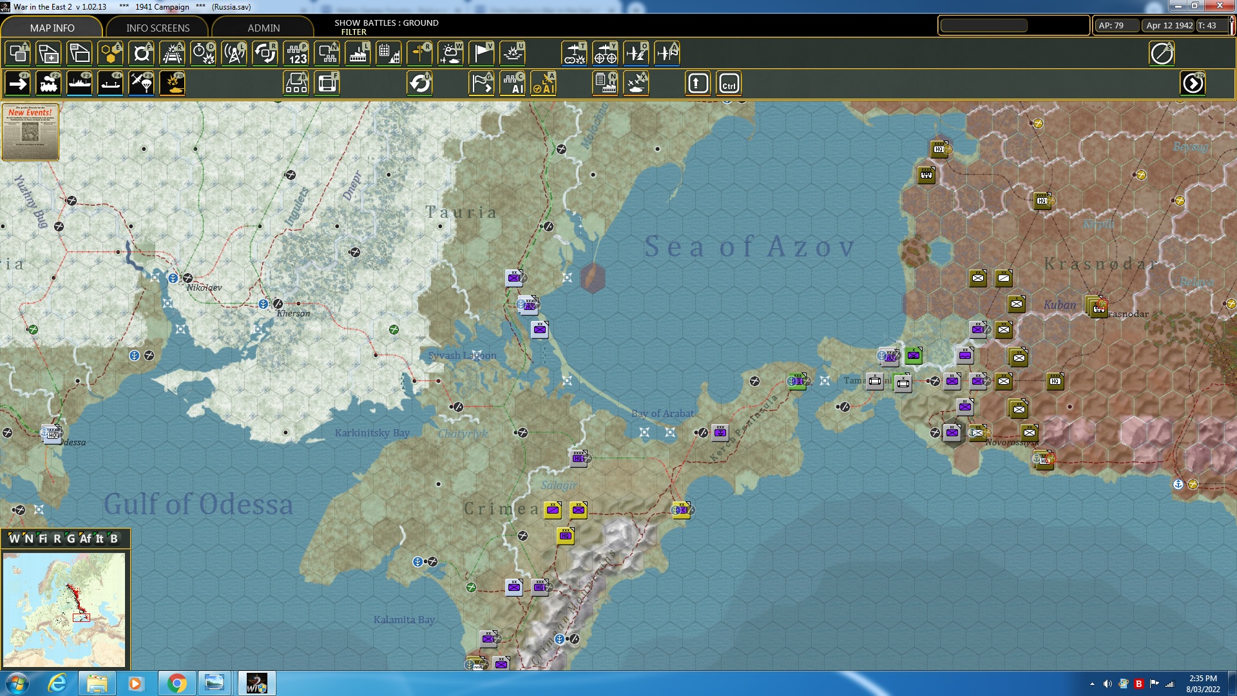Toggle the unit numbers '123' display icon

coord(296,53)
